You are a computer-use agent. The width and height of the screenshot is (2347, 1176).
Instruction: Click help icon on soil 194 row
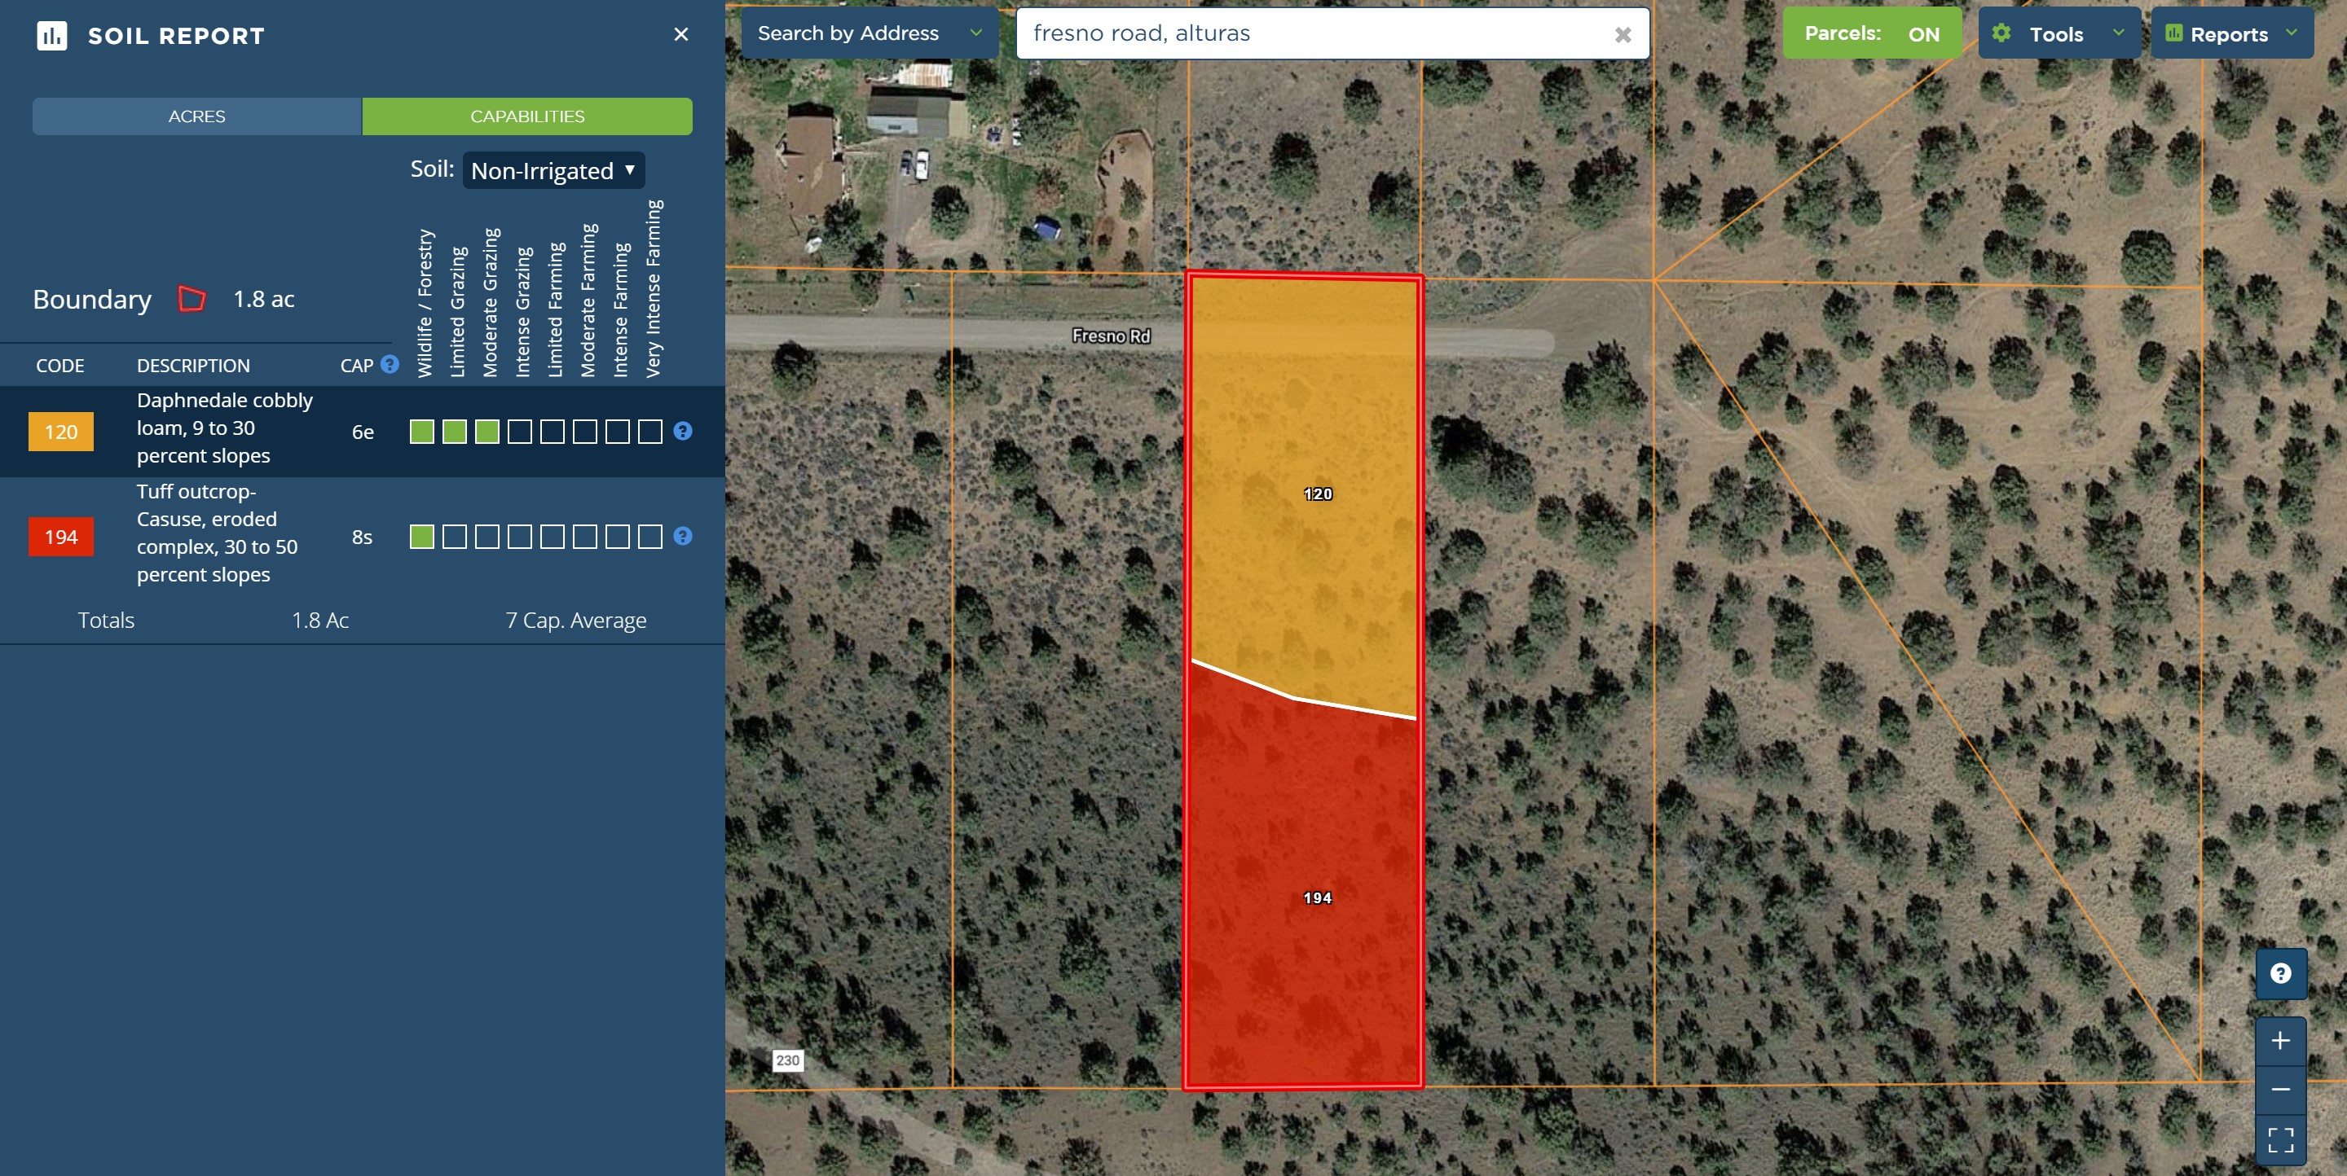click(x=682, y=536)
